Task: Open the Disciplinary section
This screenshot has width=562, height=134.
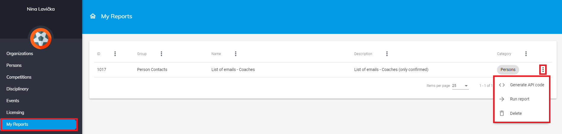Action: [17, 89]
